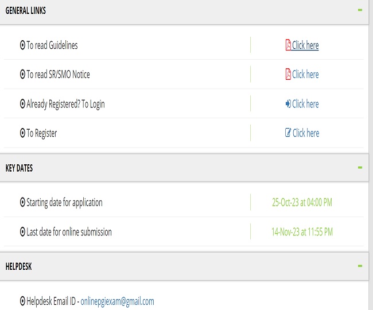The image size is (373, 310).
Task: Collapse the Helpdesk section
Action: click(x=360, y=266)
